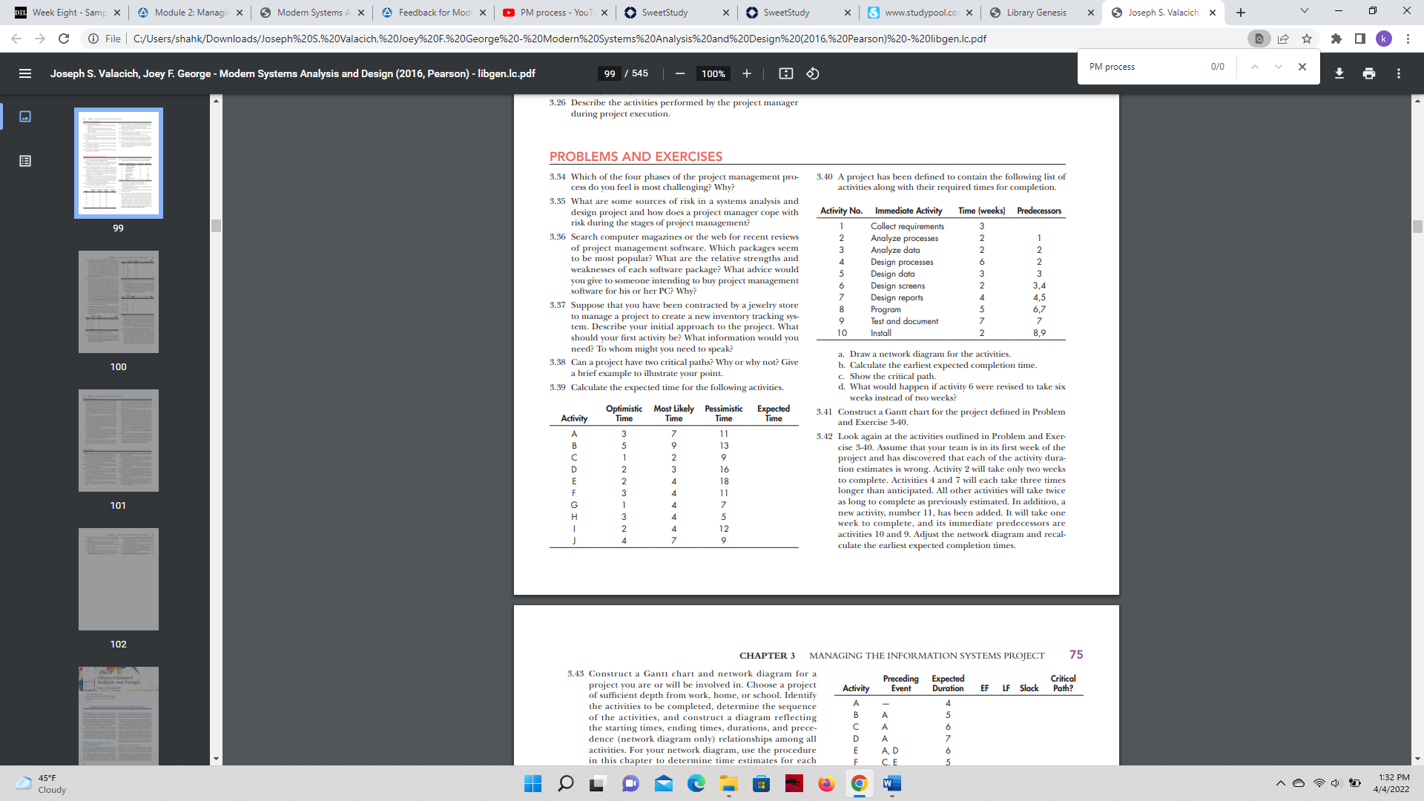Click the fit to page icon
Viewport: 1424px width, 801px height.
(786, 73)
